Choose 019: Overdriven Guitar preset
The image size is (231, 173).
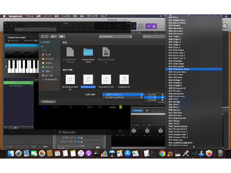point(194,69)
